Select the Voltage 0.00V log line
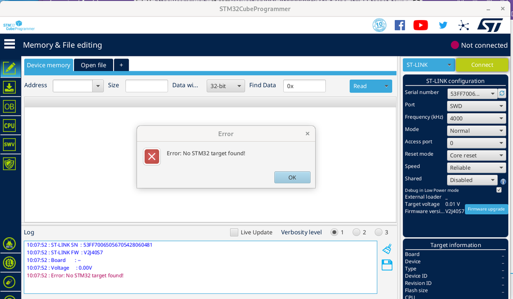Viewport: 513px width, 299px height. 60,268
